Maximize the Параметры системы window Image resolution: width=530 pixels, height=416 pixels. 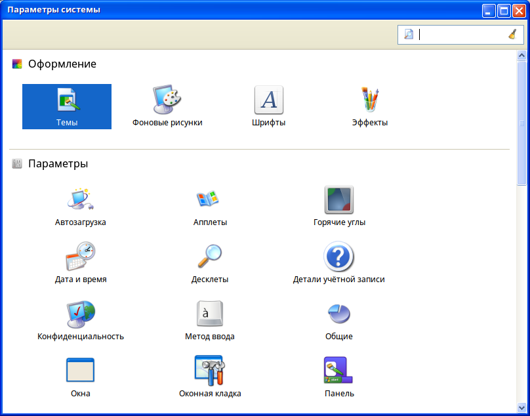504,10
